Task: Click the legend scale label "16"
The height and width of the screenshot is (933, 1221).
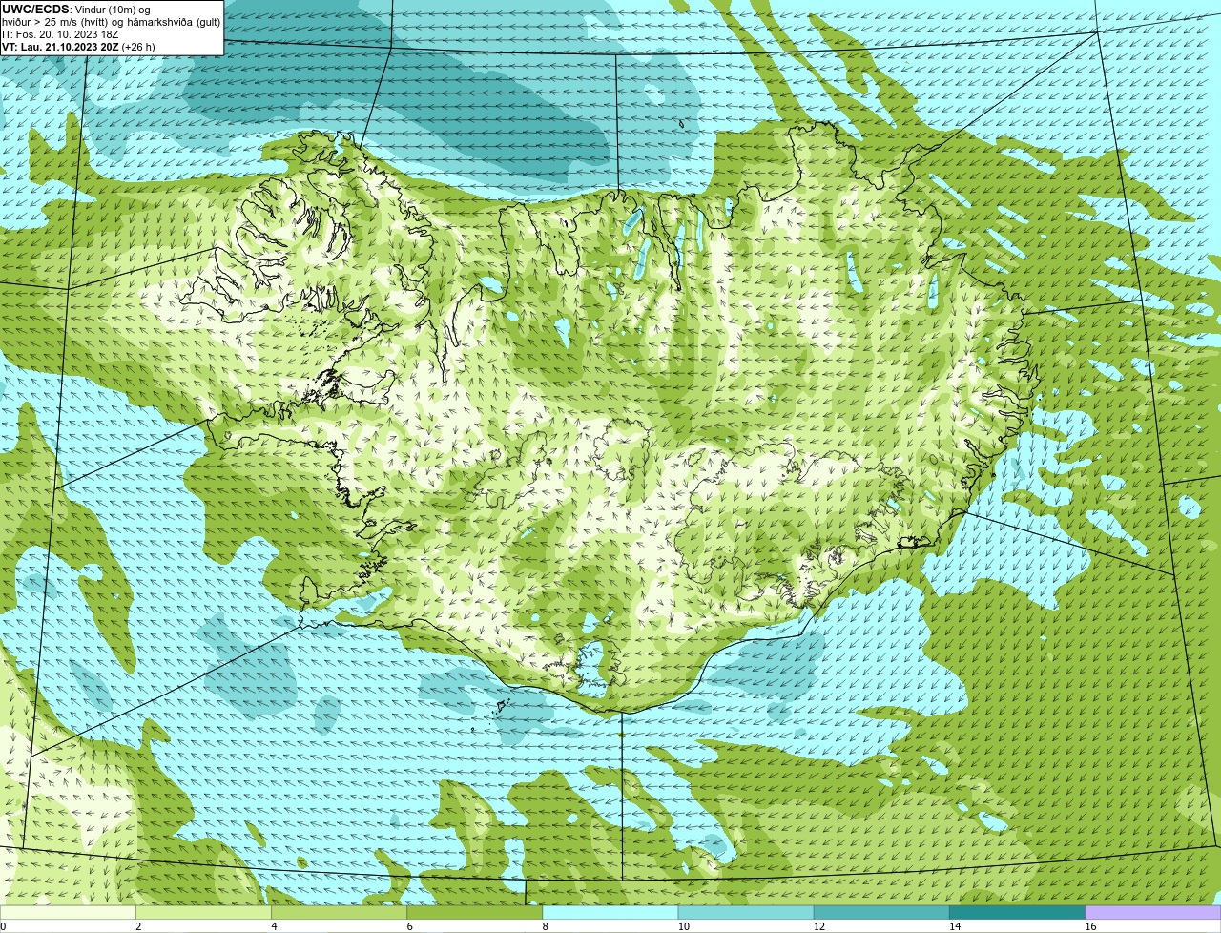Action: click(1089, 926)
